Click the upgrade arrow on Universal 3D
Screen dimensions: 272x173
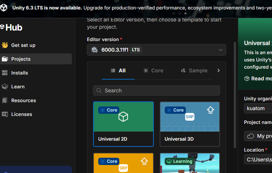coord(211,110)
